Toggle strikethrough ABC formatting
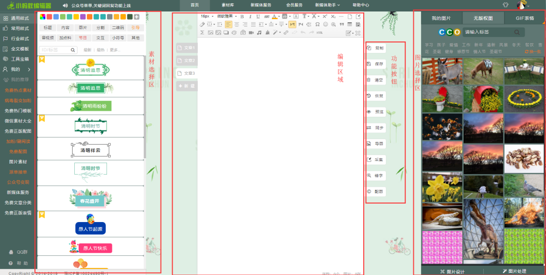546x275 pixels. (x=267, y=16)
